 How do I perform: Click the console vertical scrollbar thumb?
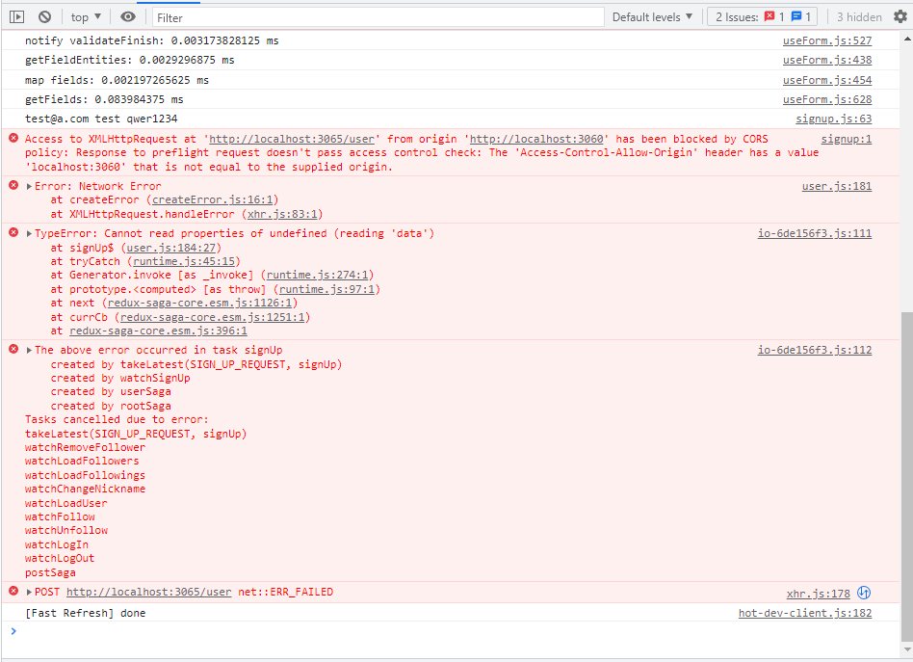coord(906,476)
